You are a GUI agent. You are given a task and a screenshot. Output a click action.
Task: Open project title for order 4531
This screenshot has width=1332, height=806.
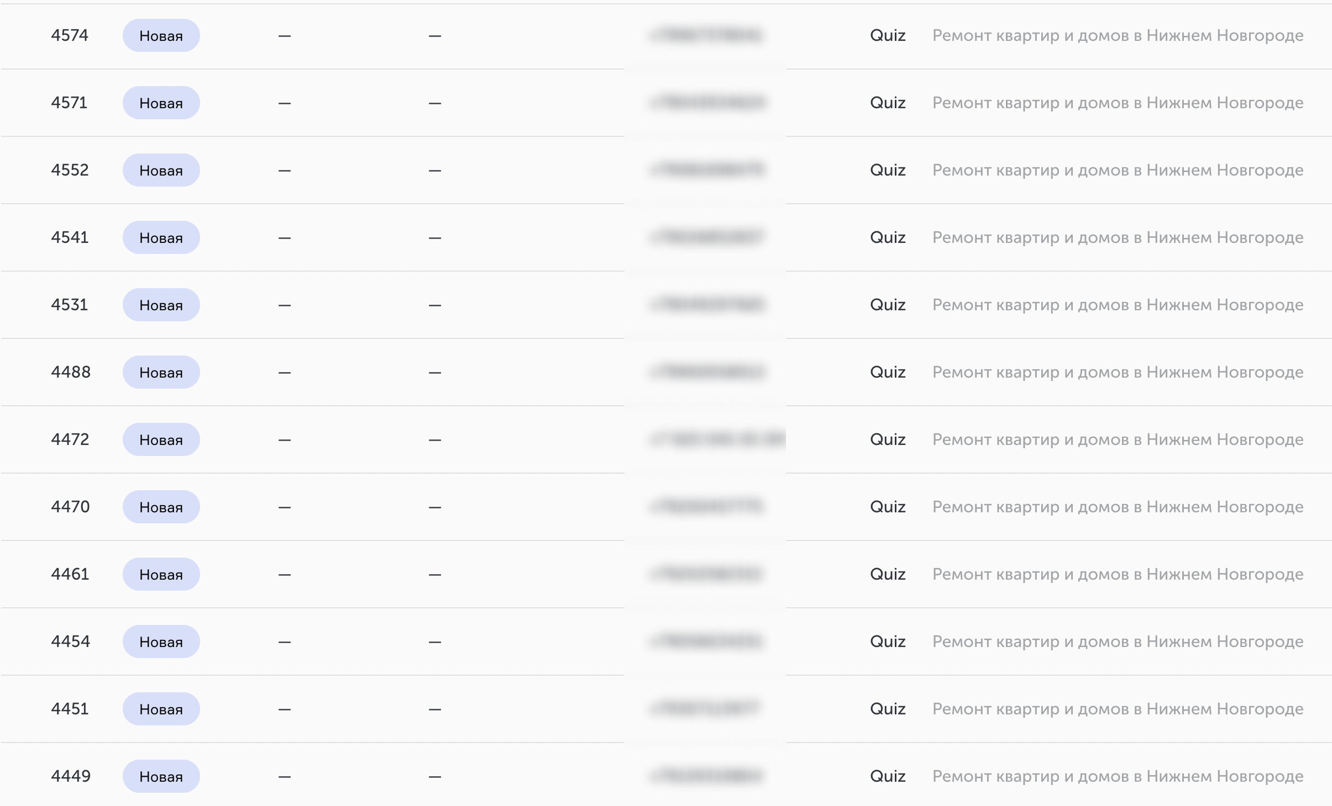[x=1118, y=305]
